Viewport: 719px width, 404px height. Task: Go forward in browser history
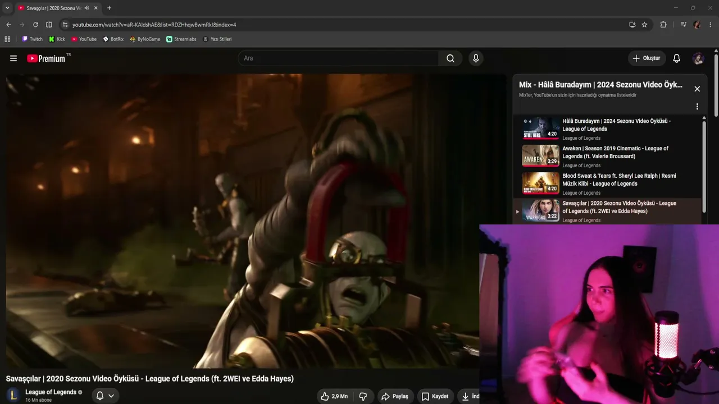[22, 25]
